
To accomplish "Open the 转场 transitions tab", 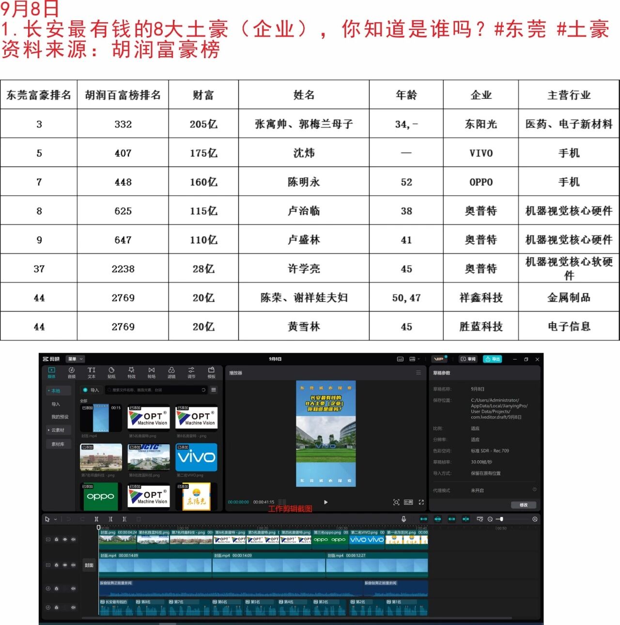I will (x=152, y=372).
